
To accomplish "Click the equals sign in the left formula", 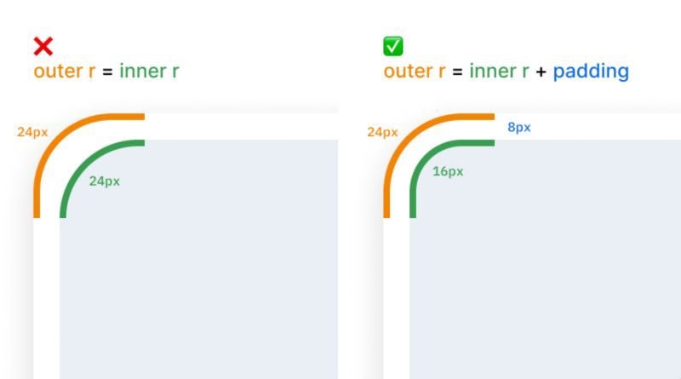I will click(107, 72).
